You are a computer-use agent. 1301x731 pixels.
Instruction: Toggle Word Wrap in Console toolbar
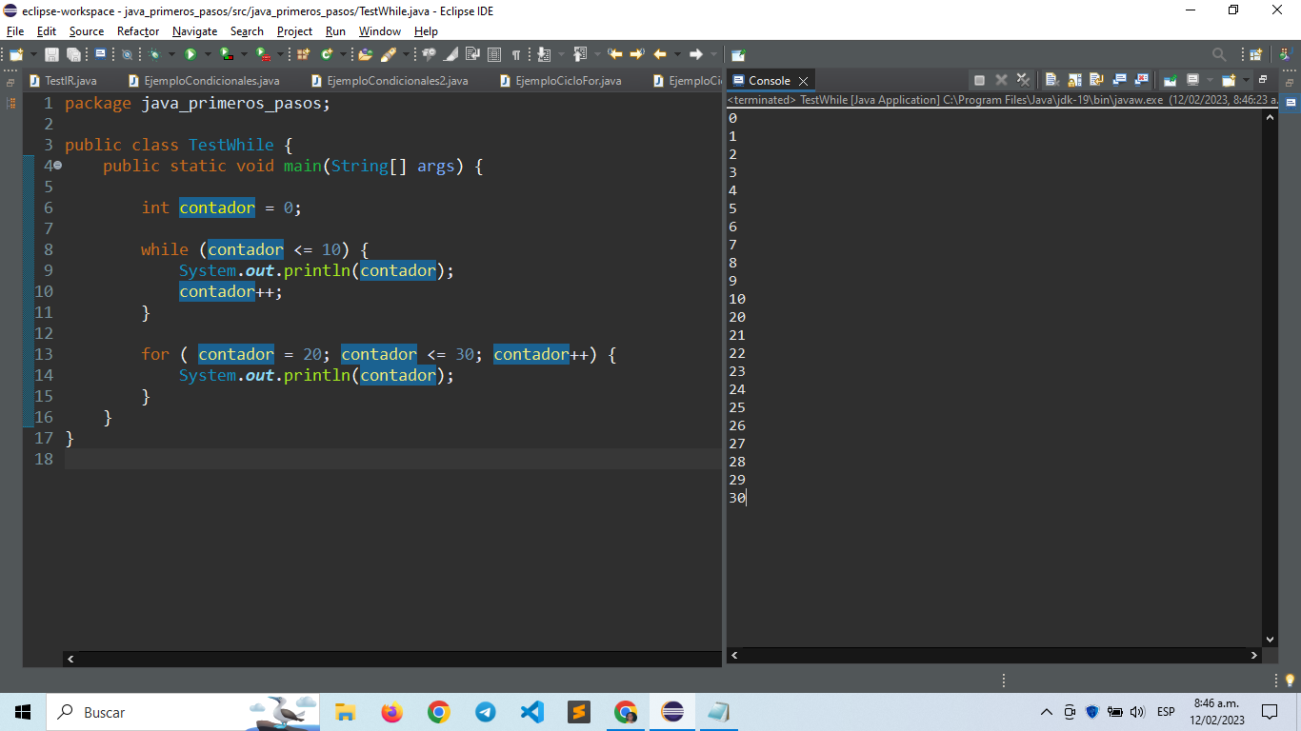[x=1096, y=80]
